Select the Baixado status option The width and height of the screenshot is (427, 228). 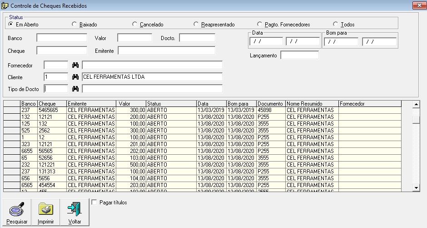pyautogui.click(x=74, y=25)
